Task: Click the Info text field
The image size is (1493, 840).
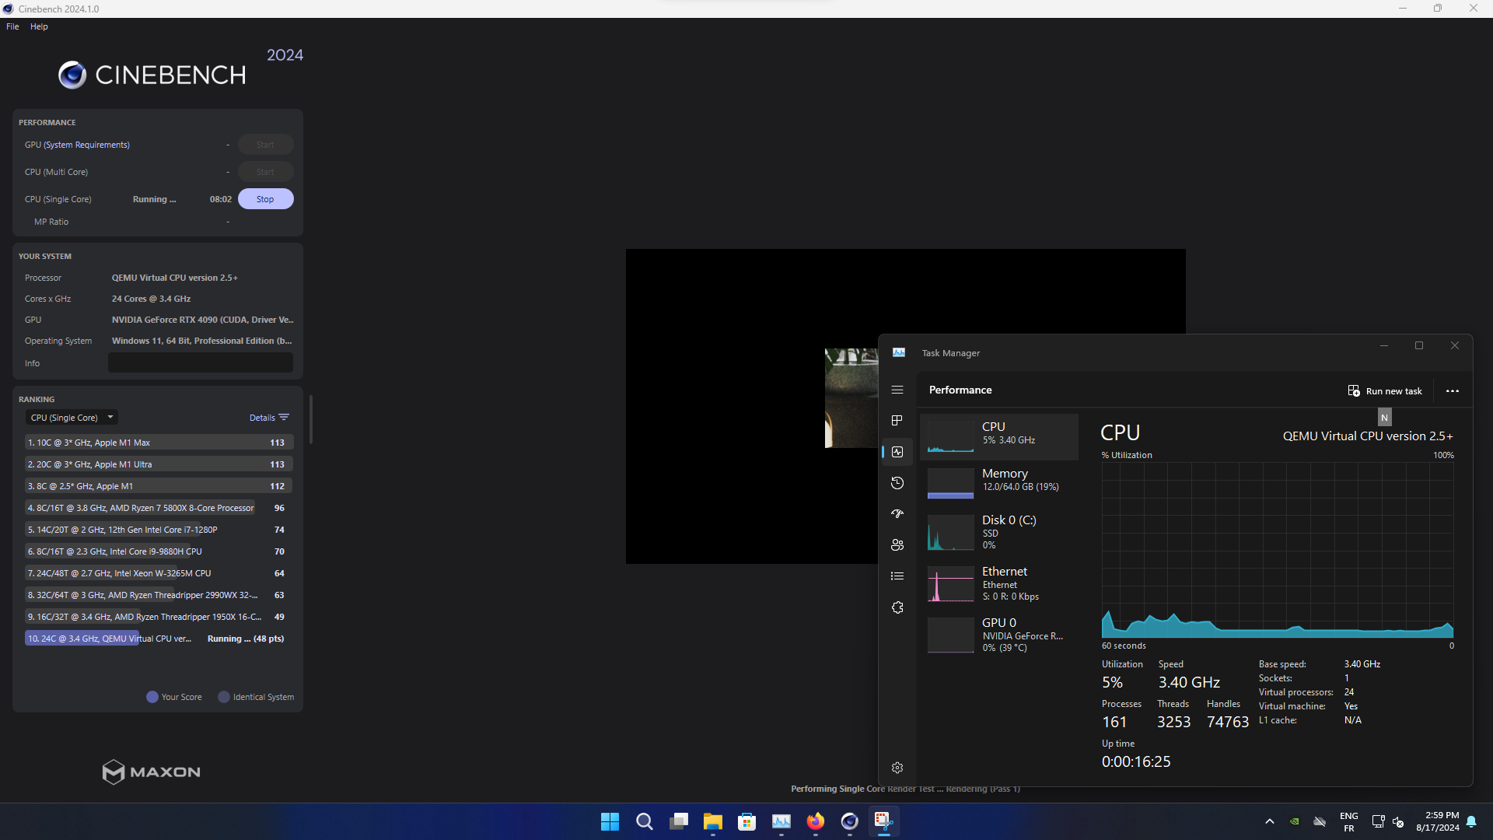Action: [x=200, y=363]
